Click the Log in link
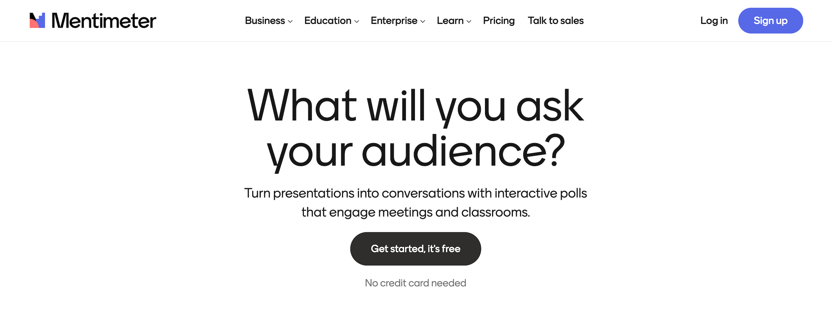 pos(713,21)
